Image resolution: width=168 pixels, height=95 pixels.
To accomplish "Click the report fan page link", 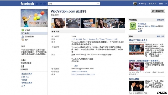I will click(x=27, y=83).
